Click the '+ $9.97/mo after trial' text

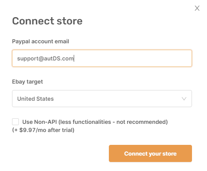pos(43,130)
